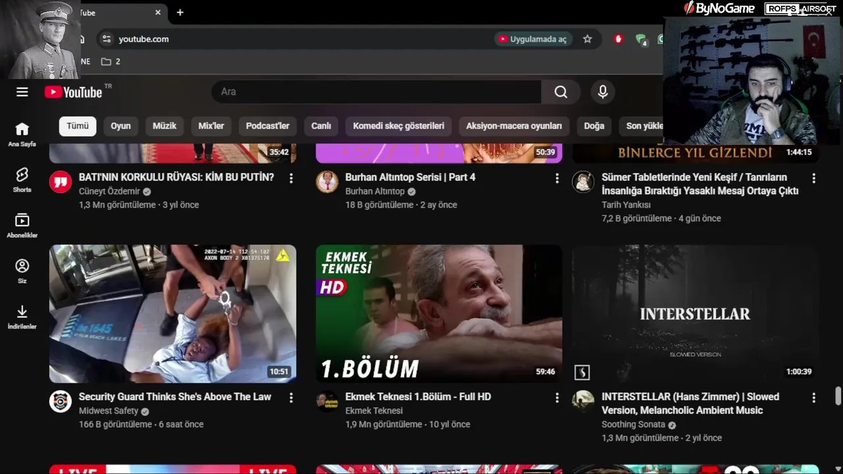Image resolution: width=843 pixels, height=474 pixels.
Task: Open options for Ekmek Teknesi video
Action: pyautogui.click(x=557, y=398)
